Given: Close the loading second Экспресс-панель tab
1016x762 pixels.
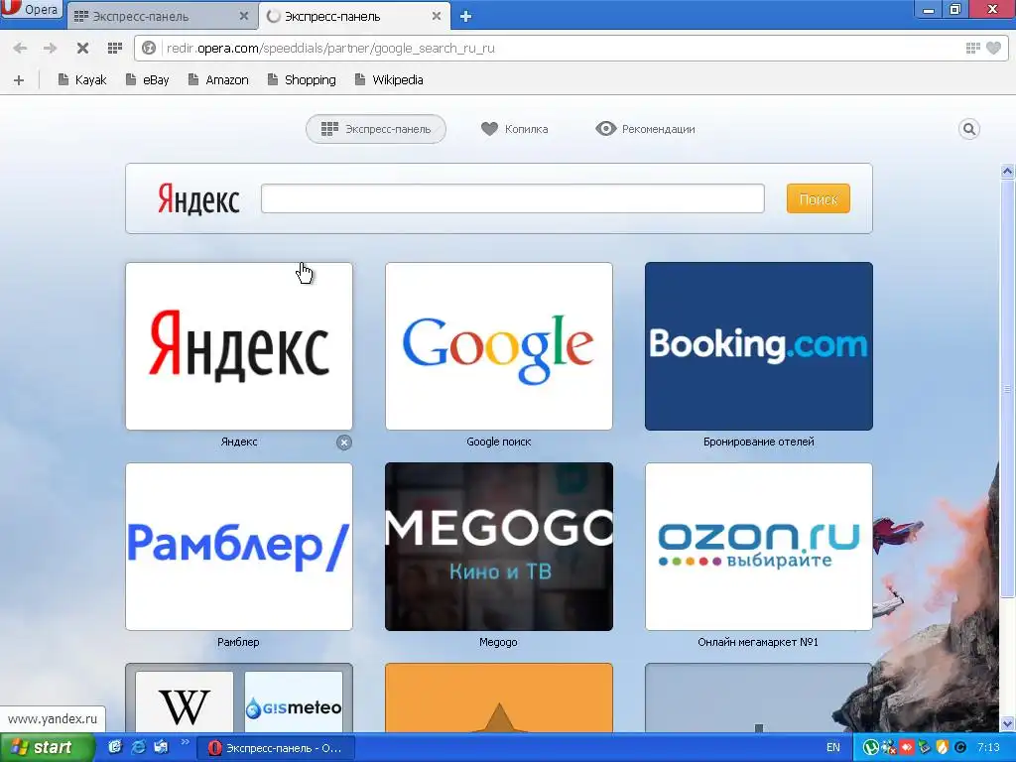Looking at the screenshot, I should click(x=437, y=16).
